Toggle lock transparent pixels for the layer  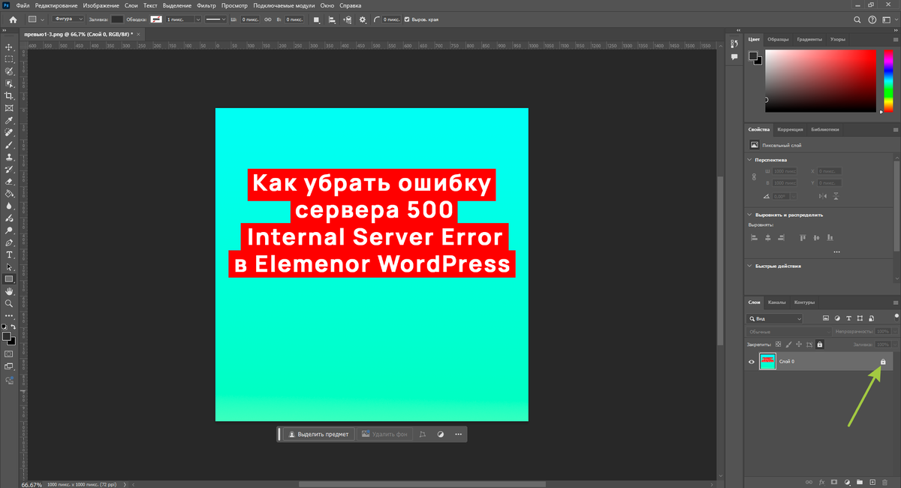pos(779,344)
